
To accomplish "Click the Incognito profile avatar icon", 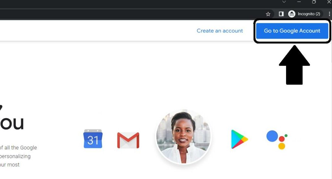I will click(292, 14).
